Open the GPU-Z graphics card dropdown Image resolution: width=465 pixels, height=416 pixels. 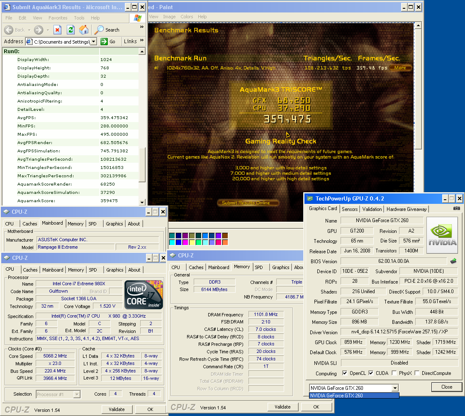click(395, 388)
